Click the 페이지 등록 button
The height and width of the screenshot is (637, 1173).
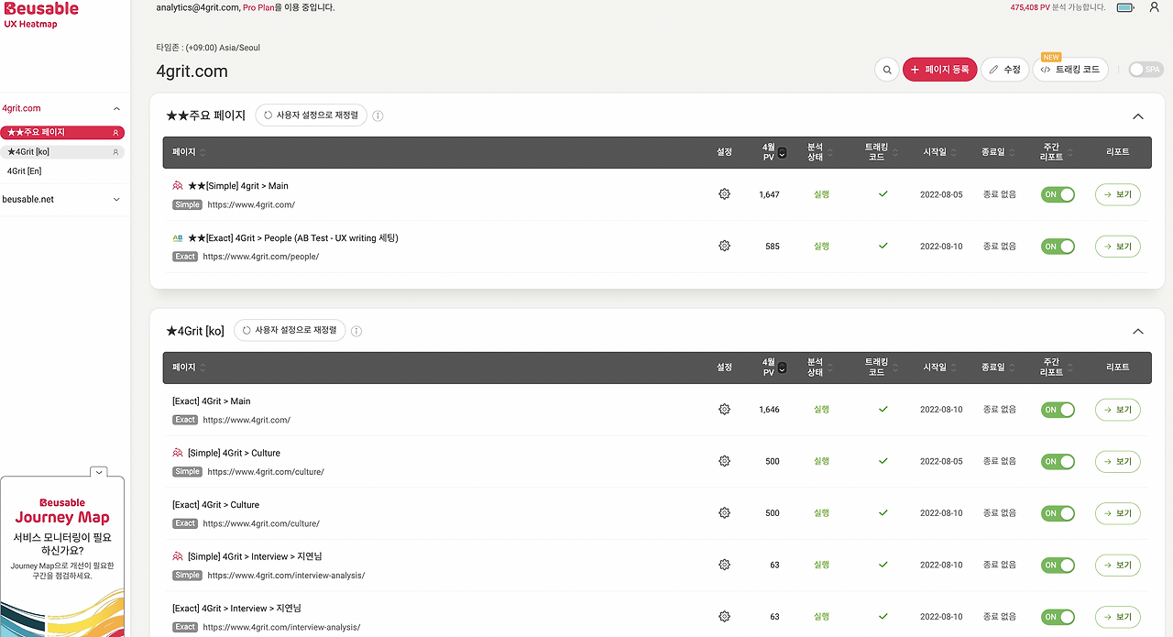coord(939,70)
